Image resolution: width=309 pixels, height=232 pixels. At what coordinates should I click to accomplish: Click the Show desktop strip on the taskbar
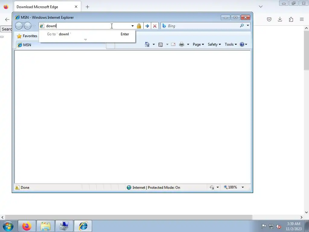click(307, 226)
